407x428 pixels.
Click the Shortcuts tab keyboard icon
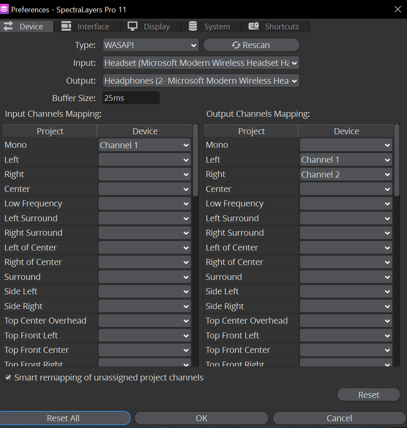[254, 26]
